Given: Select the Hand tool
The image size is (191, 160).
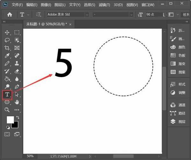Looking at the screenshot, I should coord(17,102).
